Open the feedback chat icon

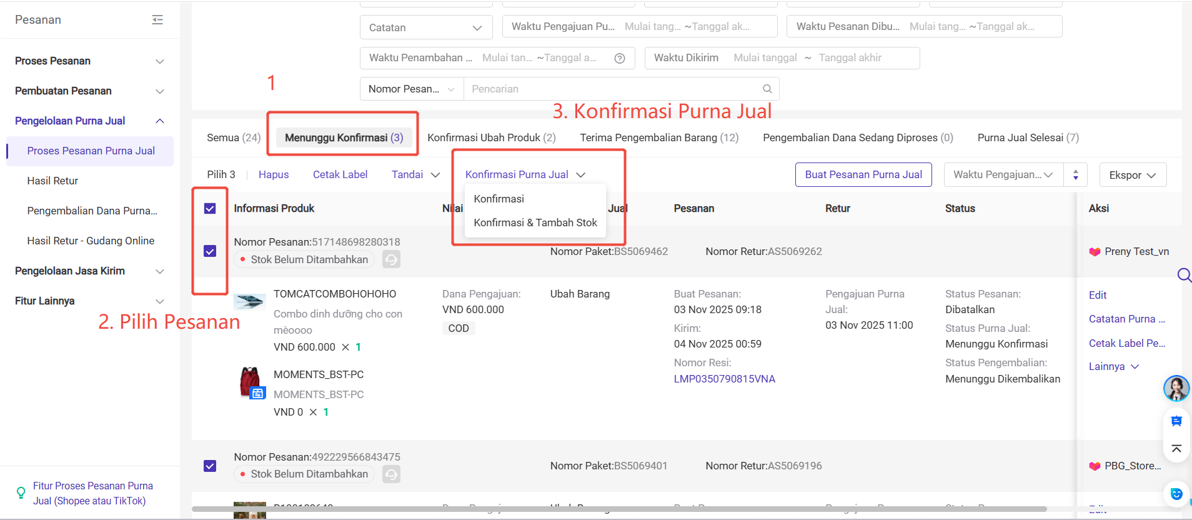(x=1176, y=421)
